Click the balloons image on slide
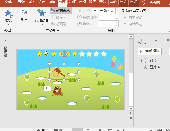 (117, 64)
